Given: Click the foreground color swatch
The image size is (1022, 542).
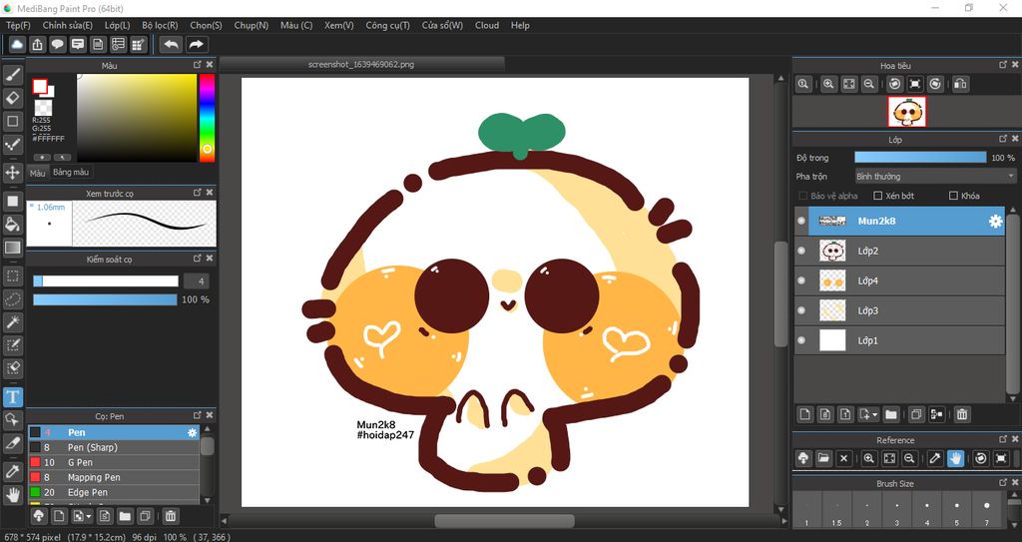Looking at the screenshot, I should coord(40,86).
